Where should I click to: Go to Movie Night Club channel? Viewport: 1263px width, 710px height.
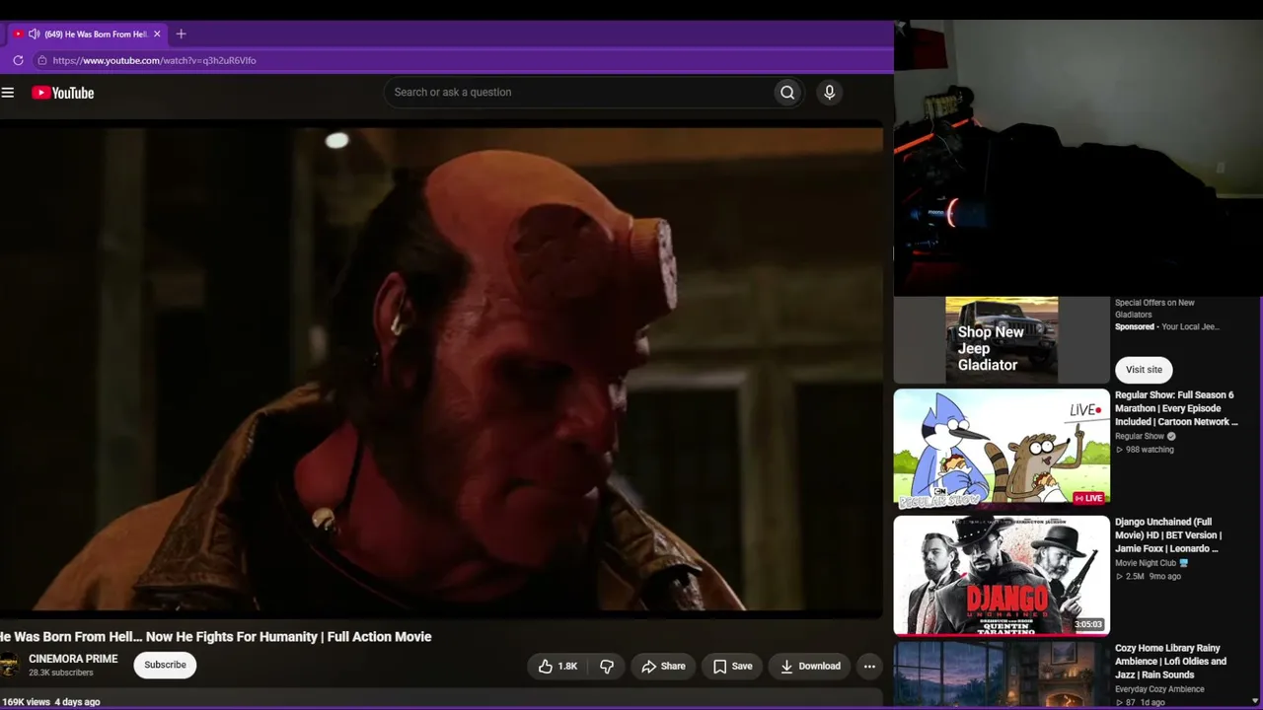coord(1146,563)
